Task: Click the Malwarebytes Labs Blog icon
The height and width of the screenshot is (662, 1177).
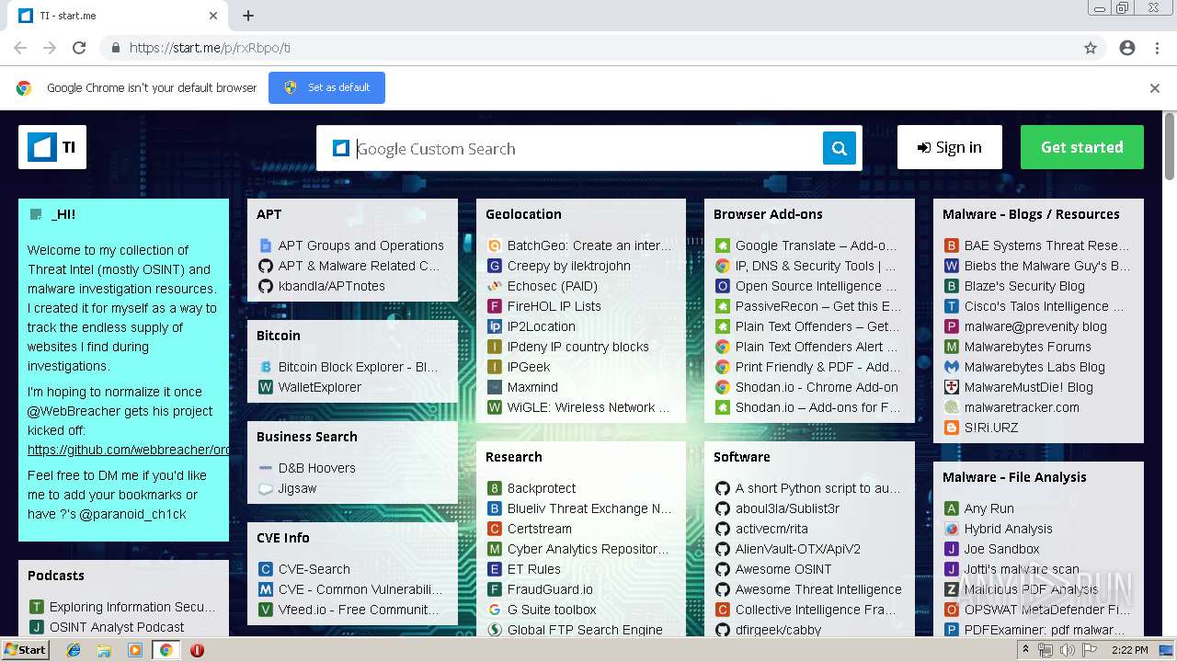Action: click(952, 367)
